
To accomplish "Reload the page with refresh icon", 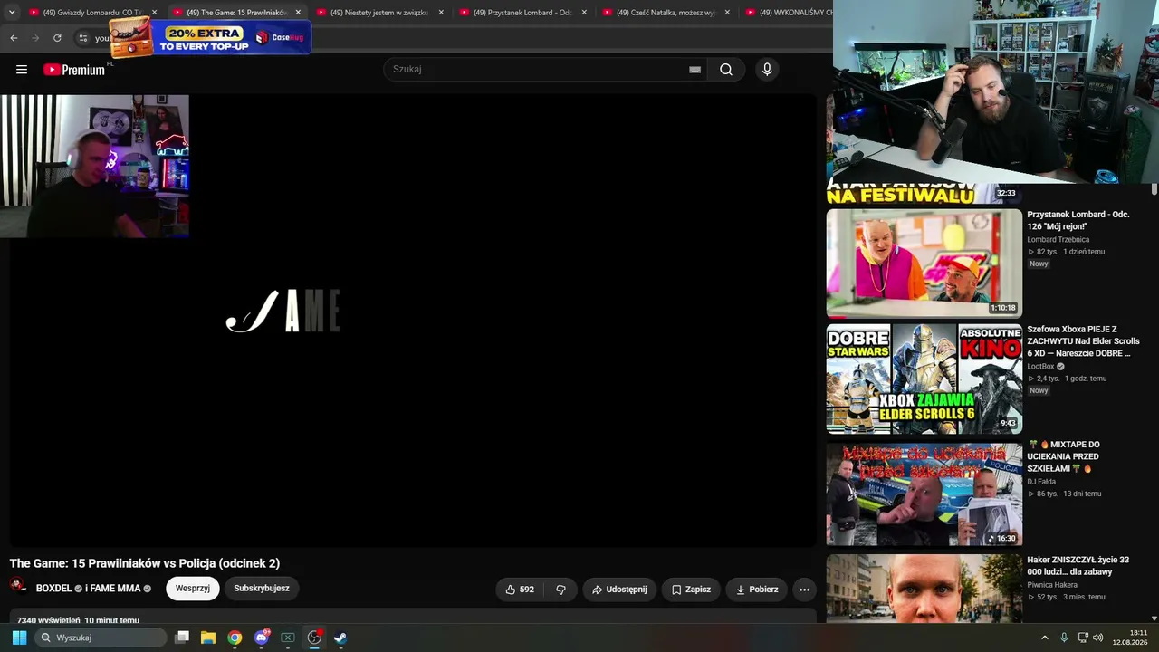I will (57, 38).
